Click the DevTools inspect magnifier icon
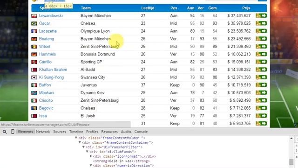The height and width of the screenshot is (168, 298). click(5, 132)
